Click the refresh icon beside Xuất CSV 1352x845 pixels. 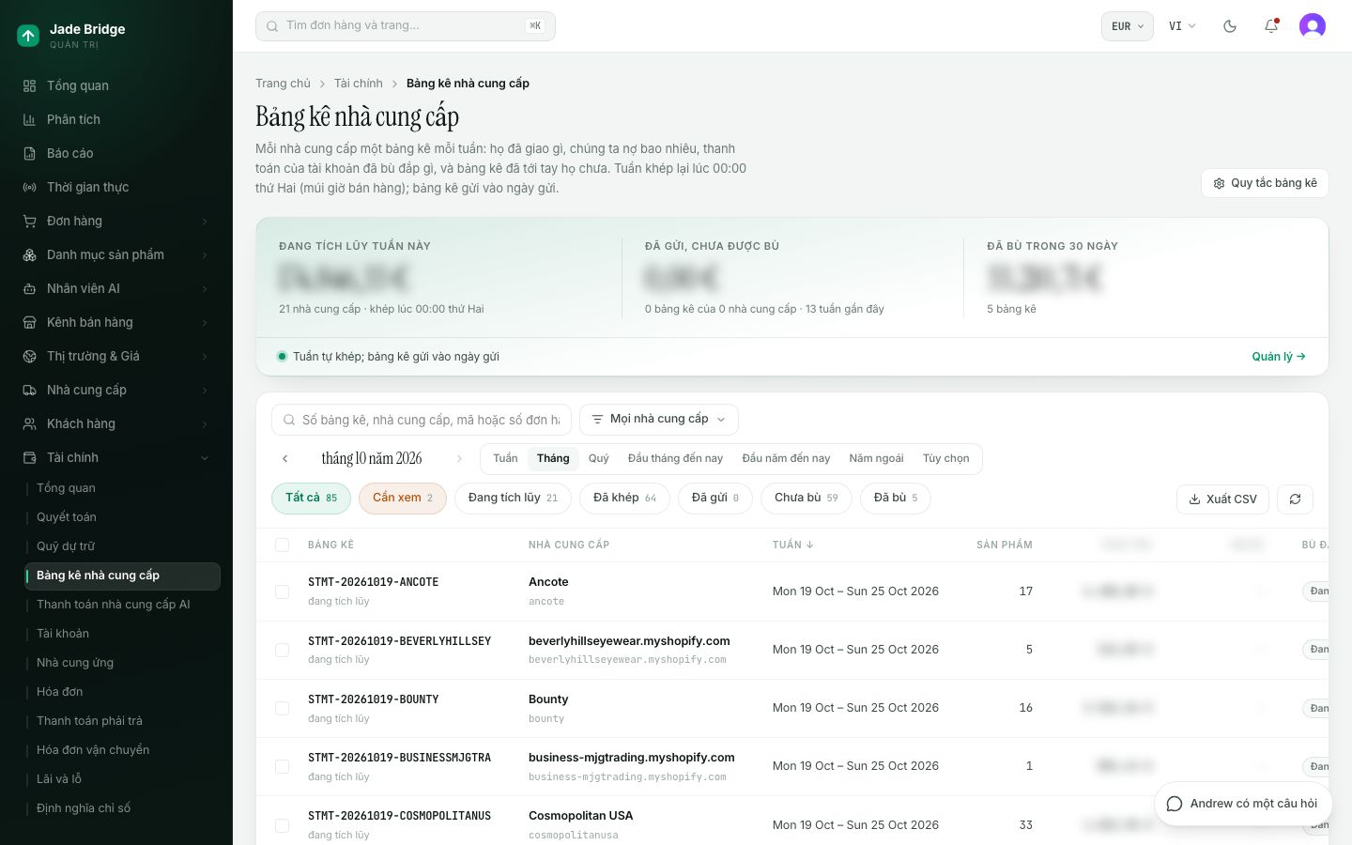(1296, 499)
